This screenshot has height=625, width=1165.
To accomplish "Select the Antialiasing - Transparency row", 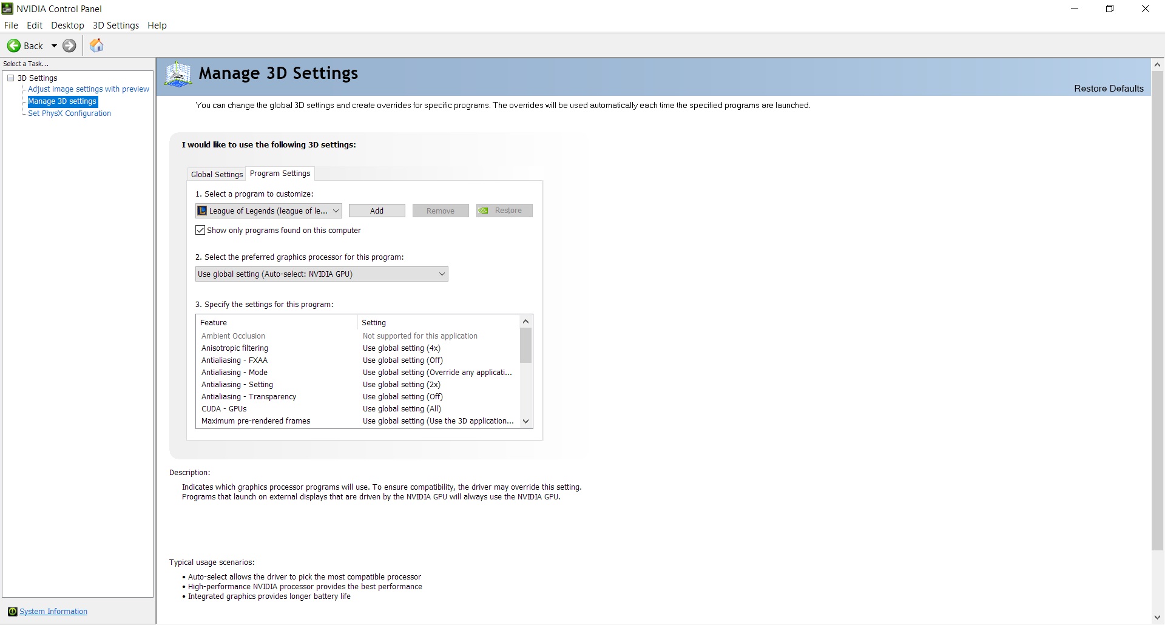I will (x=358, y=397).
